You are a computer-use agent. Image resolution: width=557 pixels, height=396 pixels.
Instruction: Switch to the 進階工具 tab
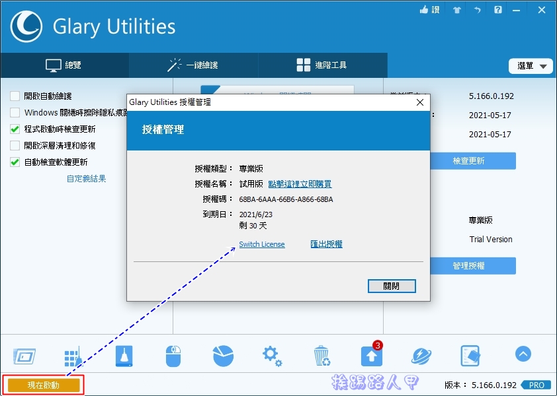tap(323, 65)
